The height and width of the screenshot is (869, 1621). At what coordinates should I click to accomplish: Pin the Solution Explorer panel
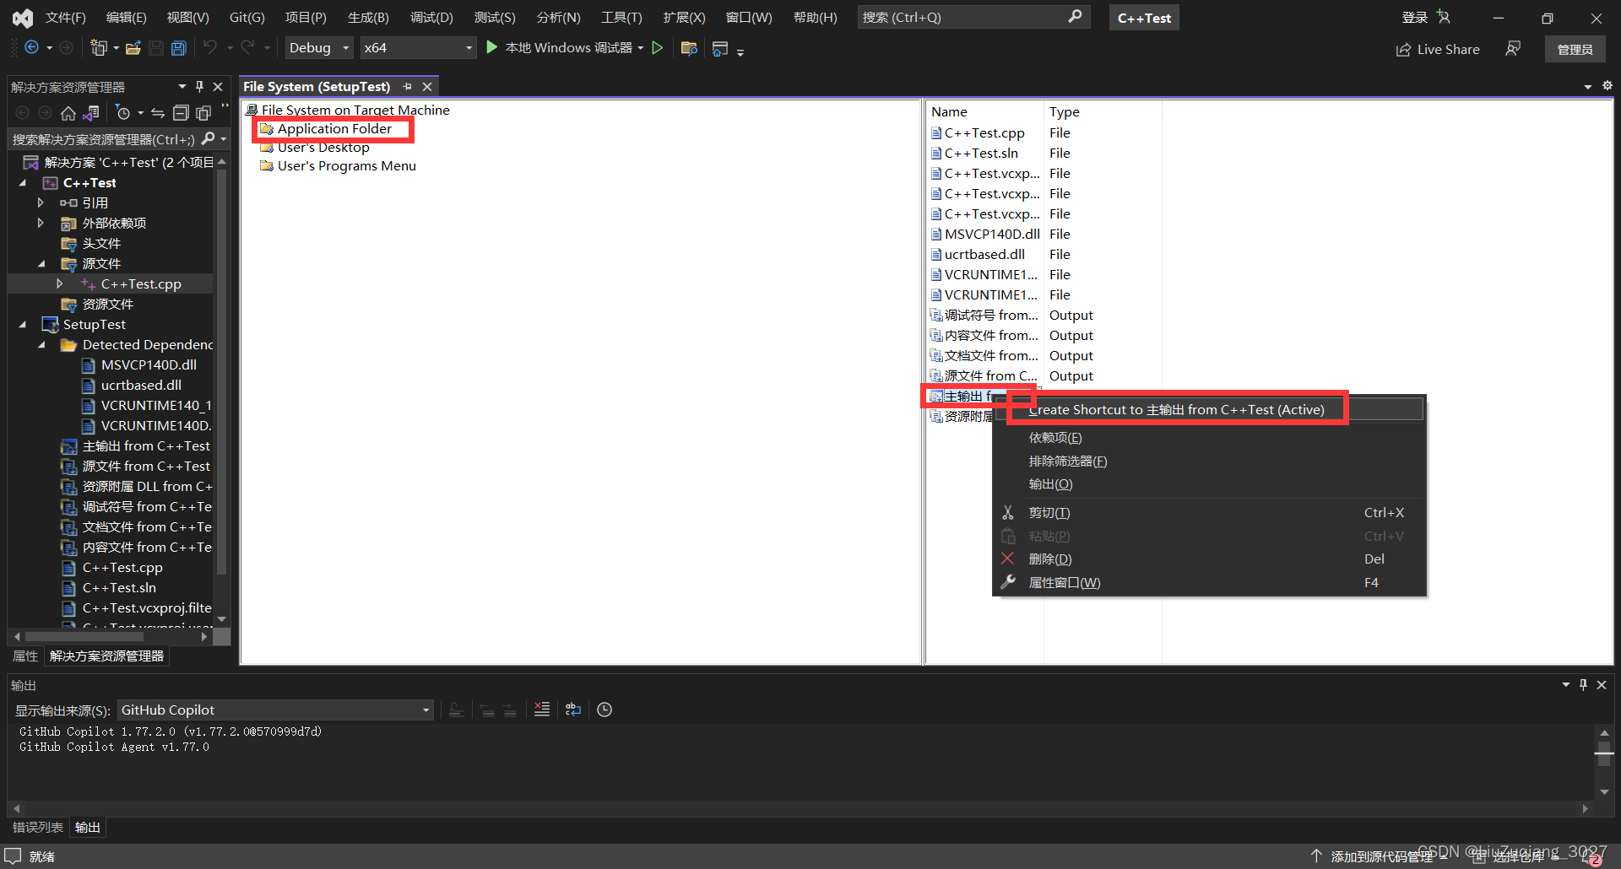point(199,87)
